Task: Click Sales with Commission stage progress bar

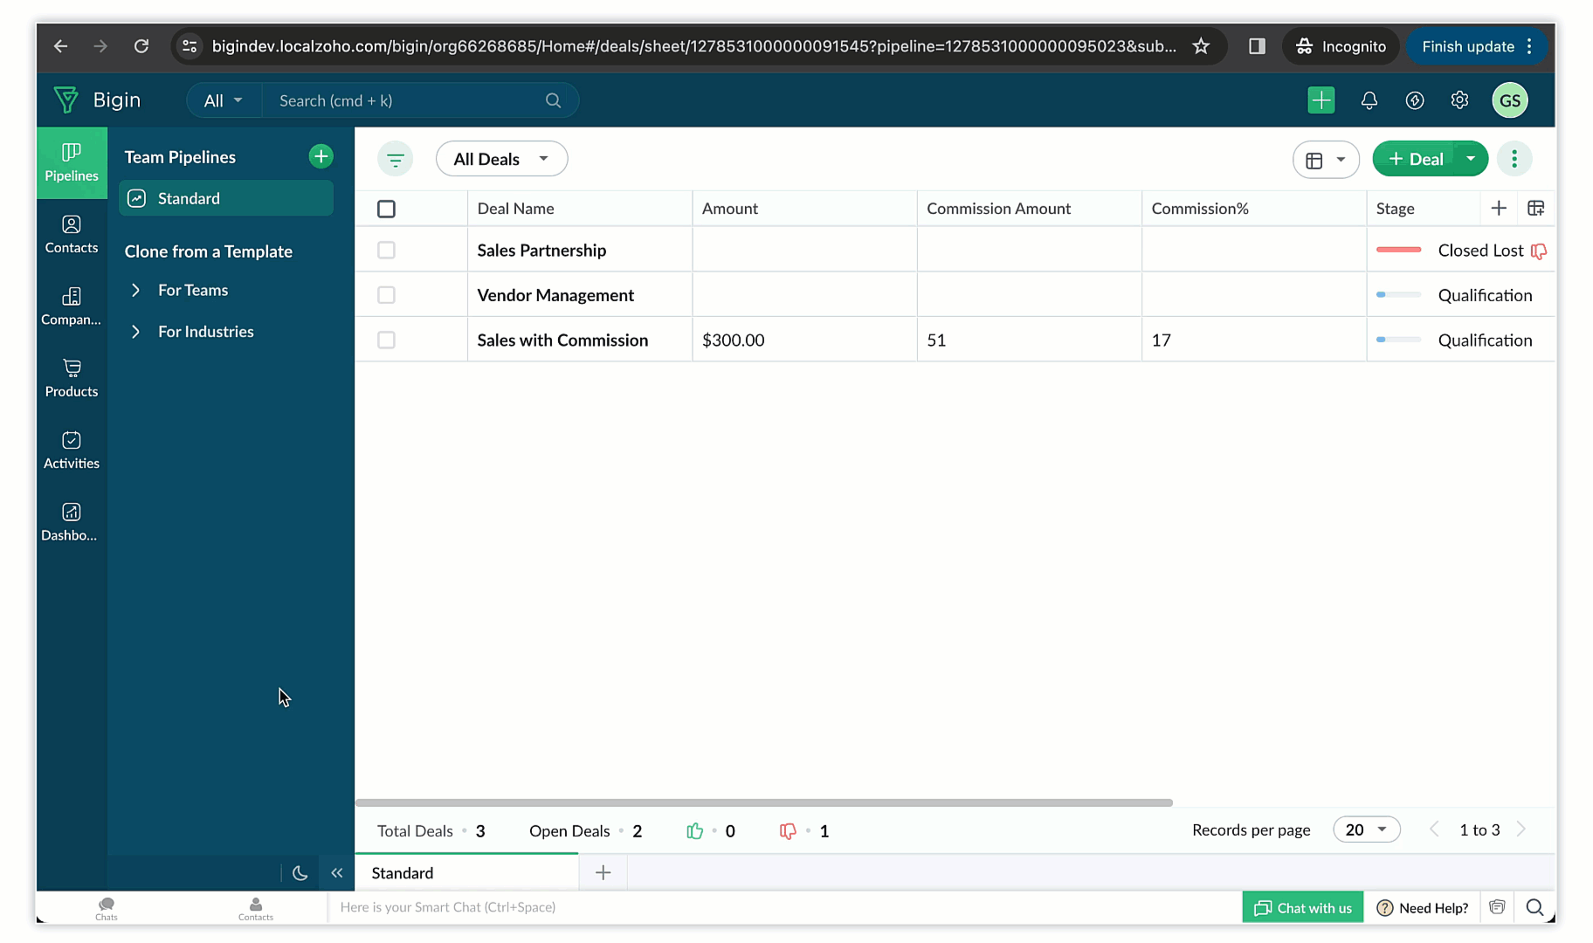Action: 1398,341
